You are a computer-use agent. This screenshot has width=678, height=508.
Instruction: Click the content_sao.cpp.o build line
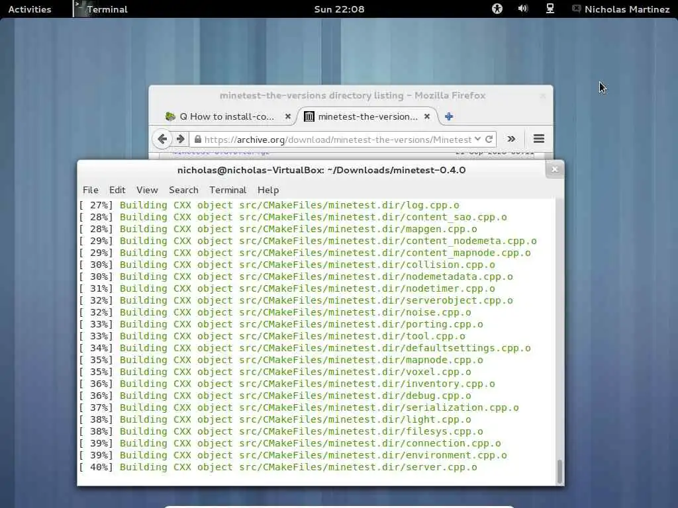point(293,217)
